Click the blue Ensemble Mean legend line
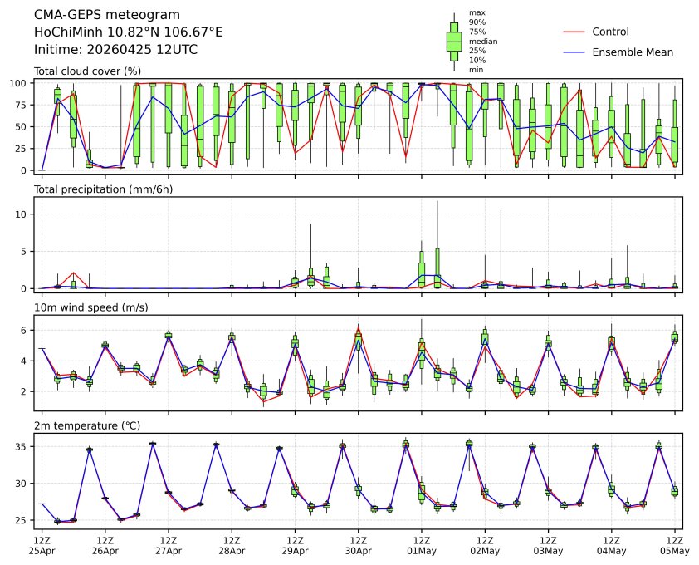The height and width of the screenshot is (565, 699). tap(574, 52)
